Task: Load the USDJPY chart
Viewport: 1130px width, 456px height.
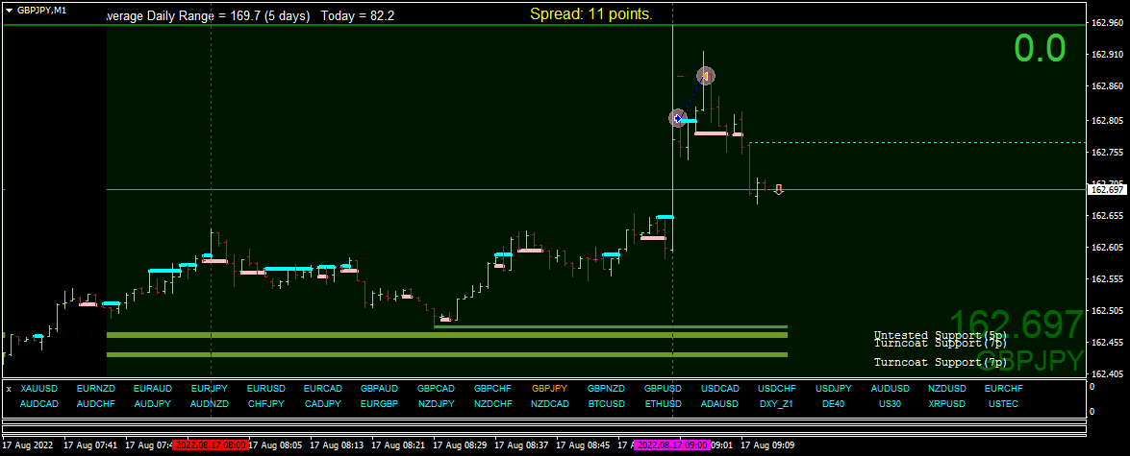Action: (x=834, y=389)
